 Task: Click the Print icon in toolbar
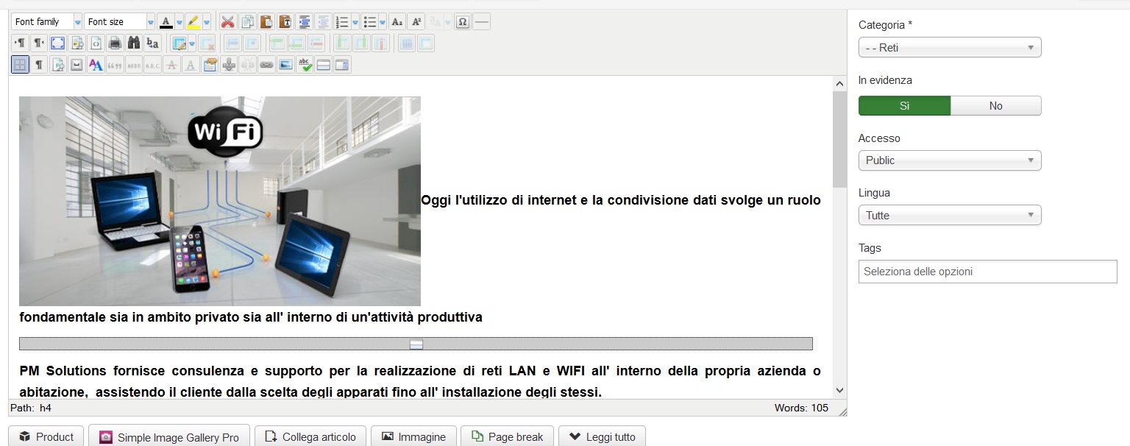(115, 43)
